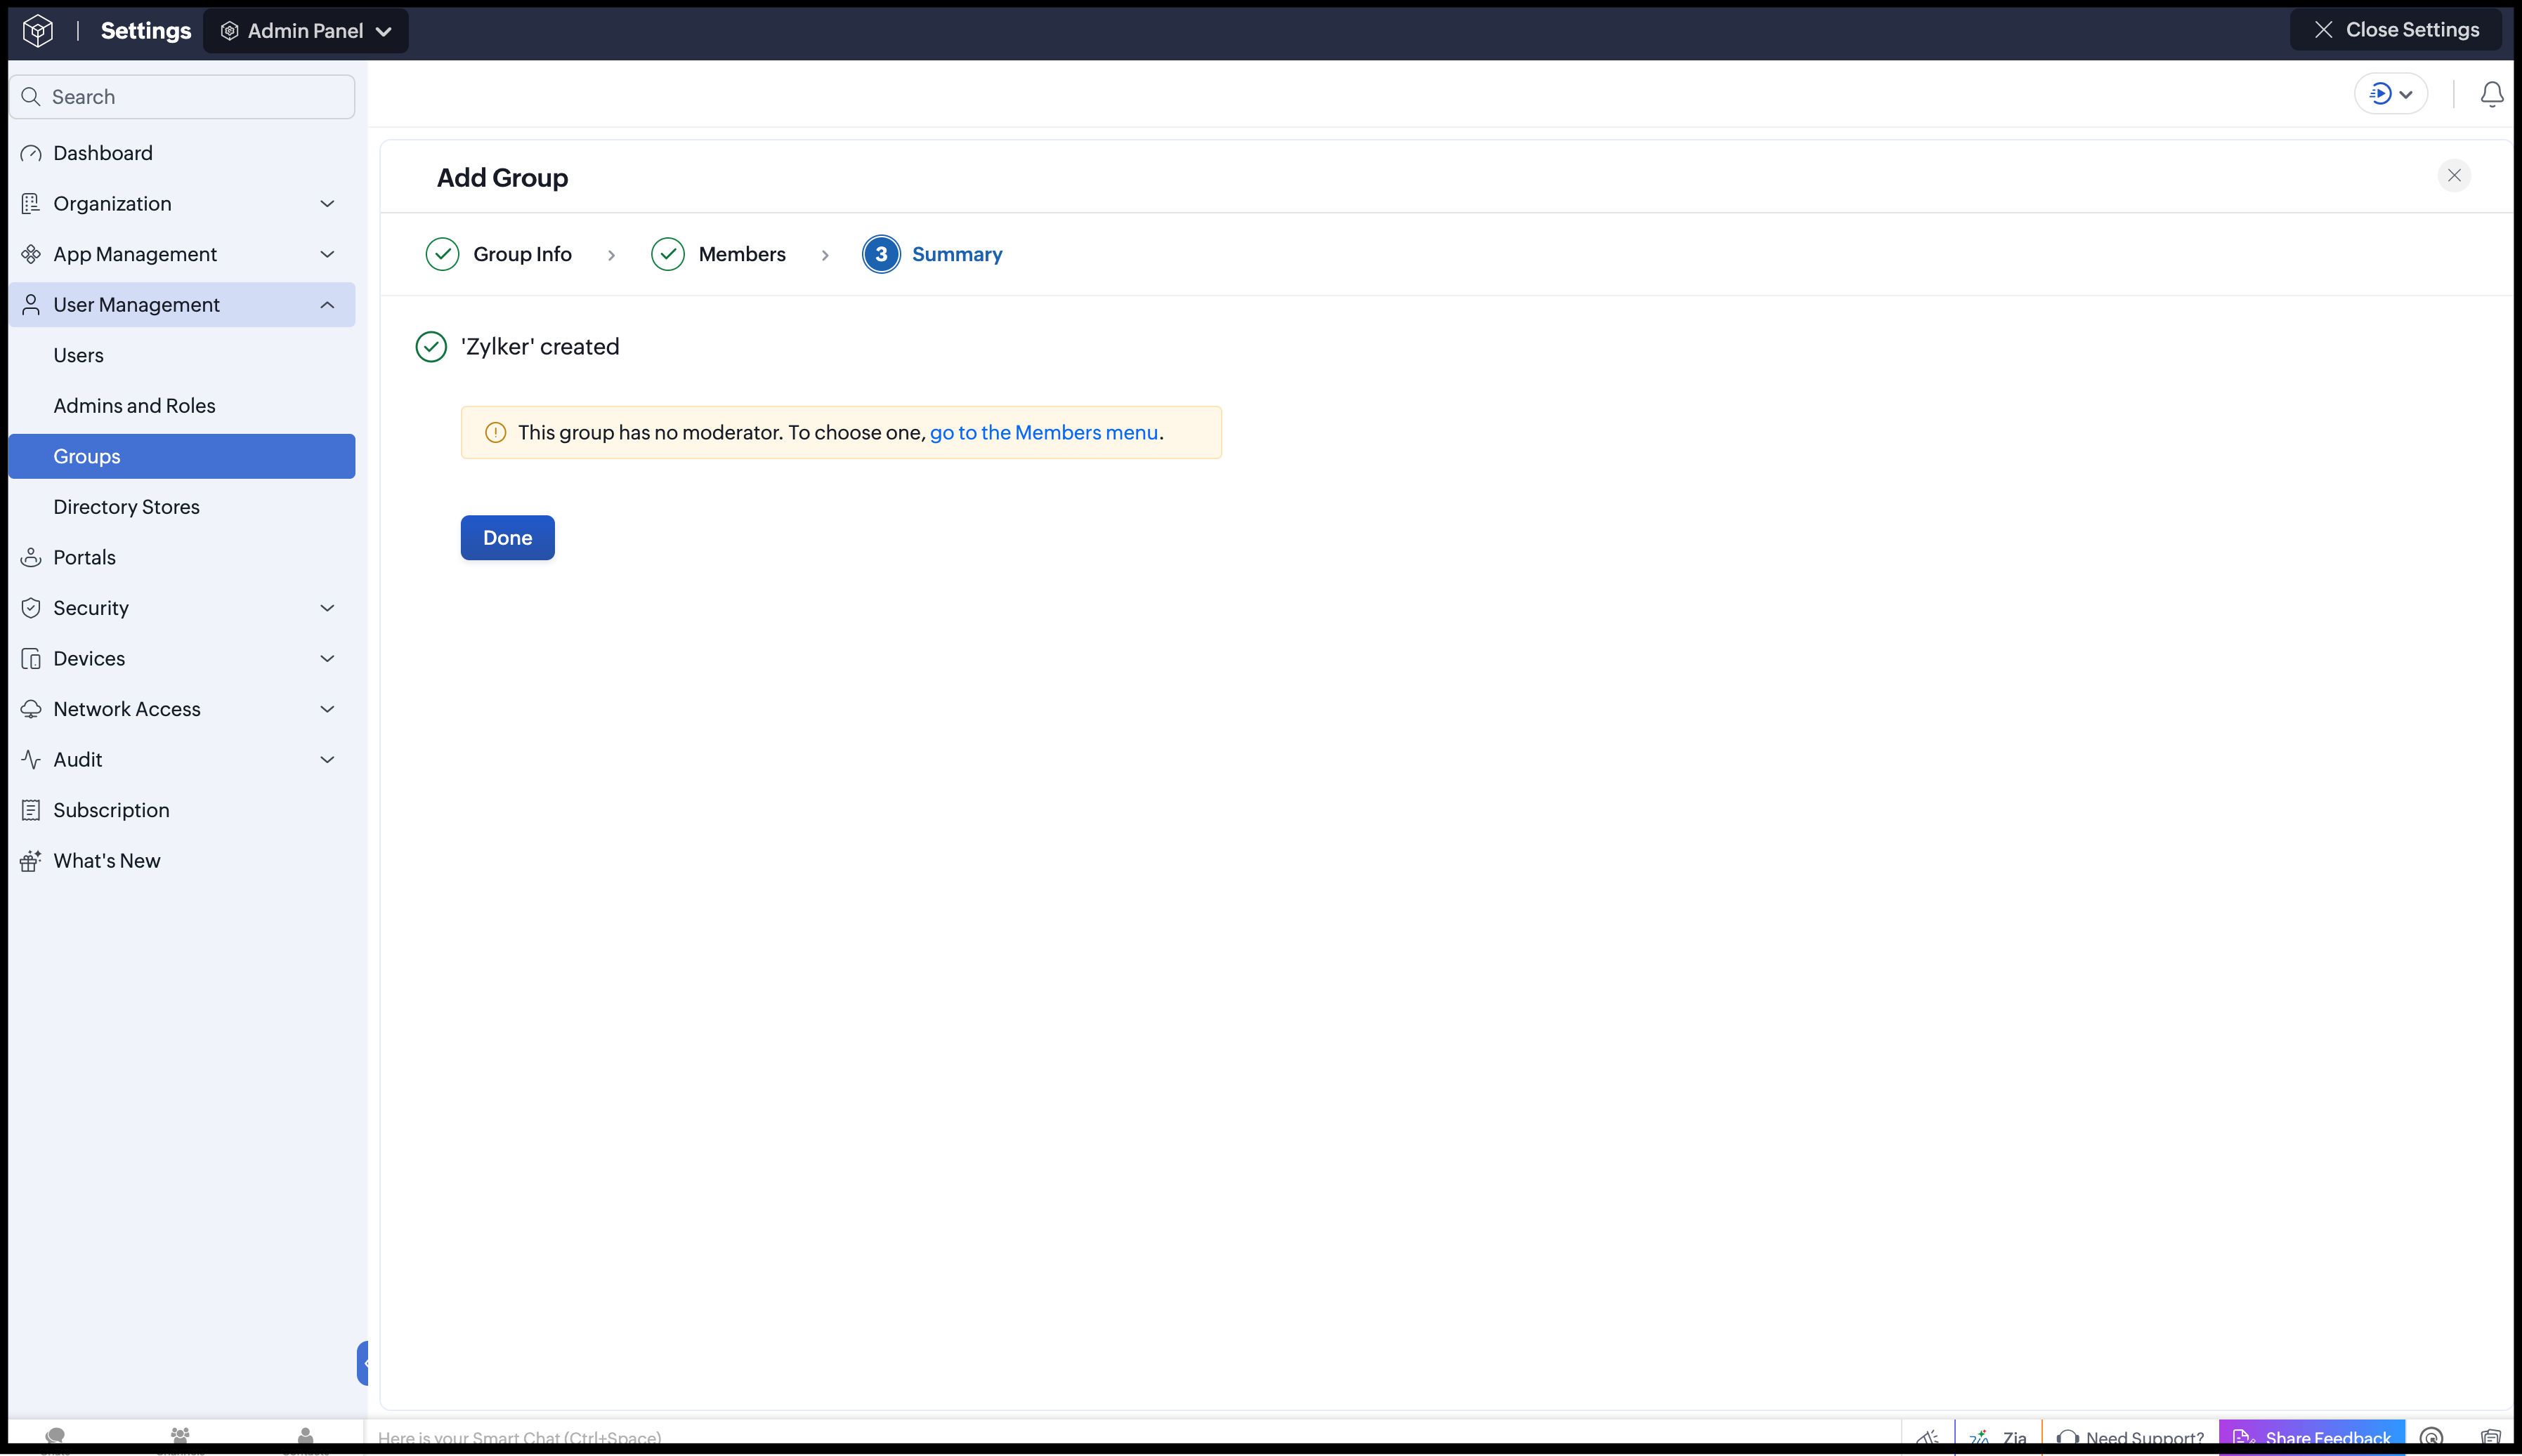Open Admins and Roles
2522x1456 pixels.
coord(182,406)
